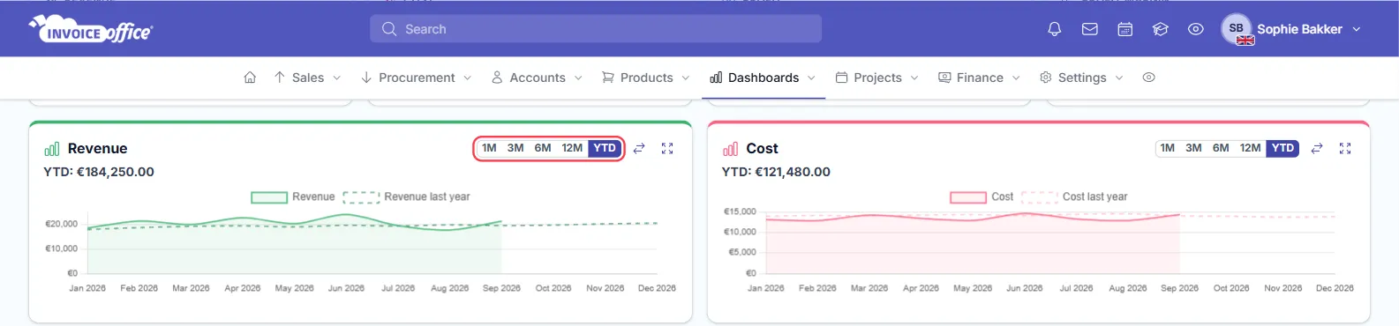Select 6M range on Cost chart
The image size is (1399, 326).
tap(1221, 148)
